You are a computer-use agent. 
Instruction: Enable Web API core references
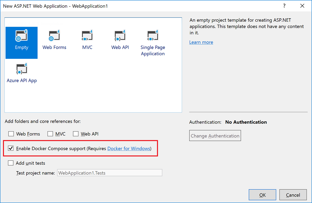click(75, 134)
